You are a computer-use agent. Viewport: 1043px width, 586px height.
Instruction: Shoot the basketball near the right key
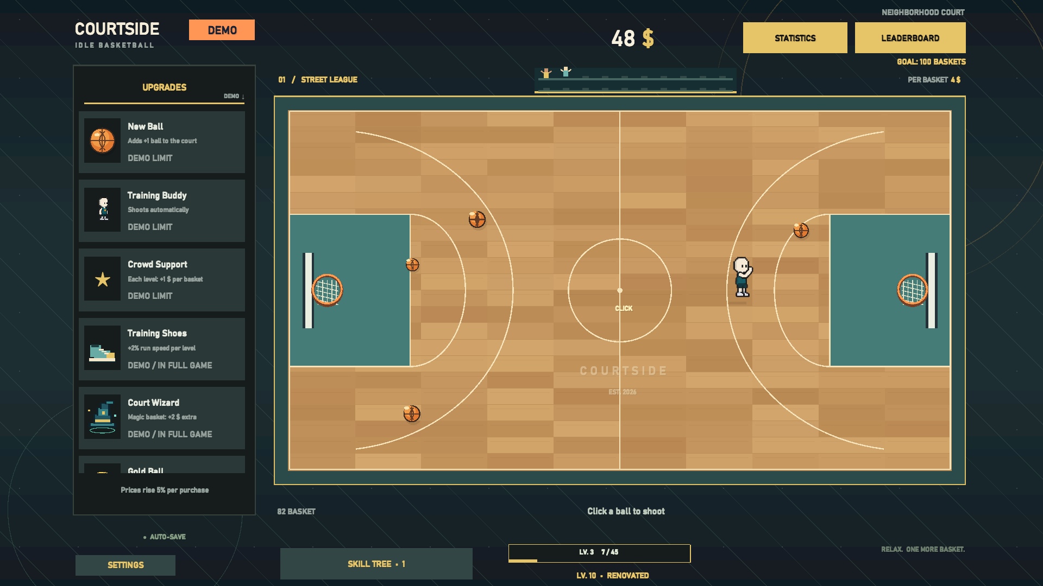[x=801, y=230]
